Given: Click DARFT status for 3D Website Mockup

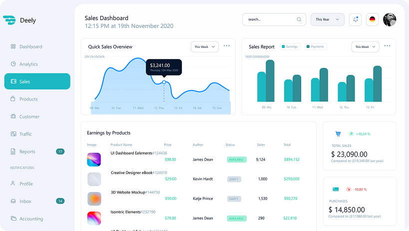Looking at the screenshot, I should [x=234, y=198].
